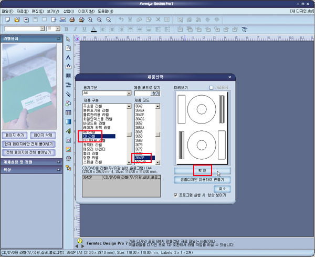Toggle Underline formatting icon

coord(85,29)
